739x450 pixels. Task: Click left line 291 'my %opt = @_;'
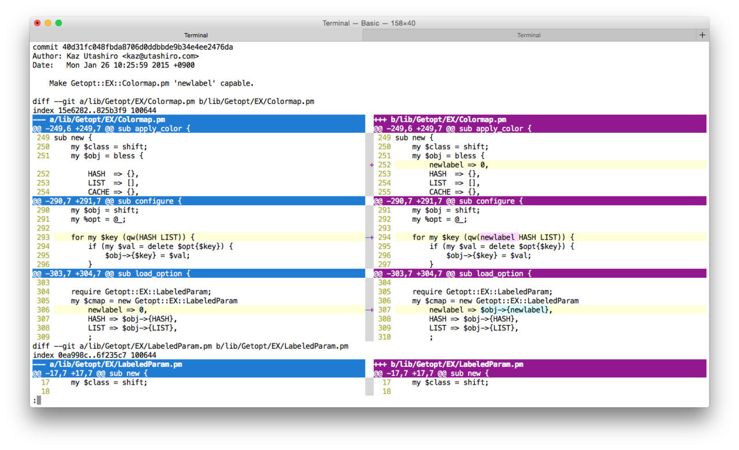[99, 219]
